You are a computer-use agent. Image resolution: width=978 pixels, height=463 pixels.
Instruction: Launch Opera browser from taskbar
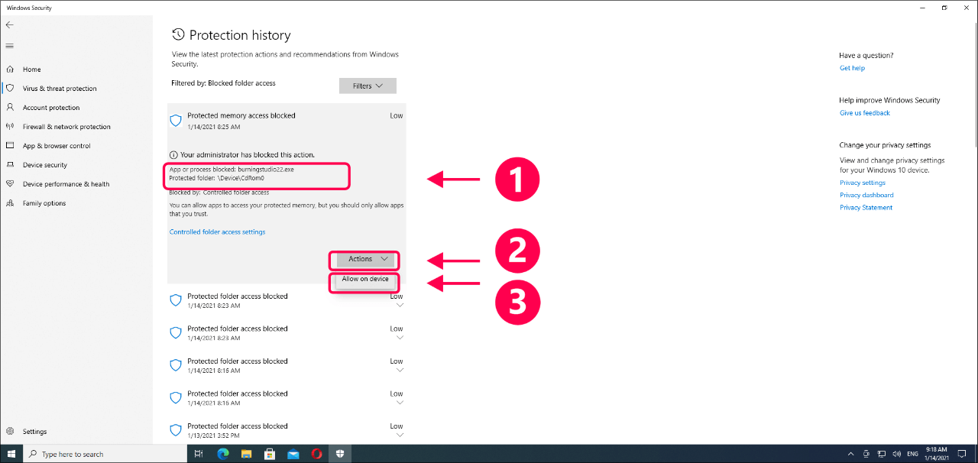point(316,454)
